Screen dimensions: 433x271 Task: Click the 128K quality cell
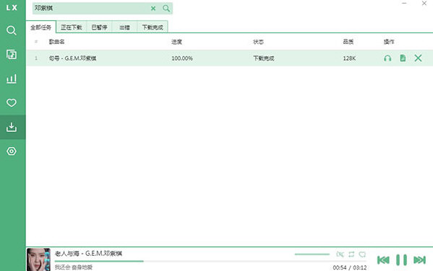tap(349, 58)
